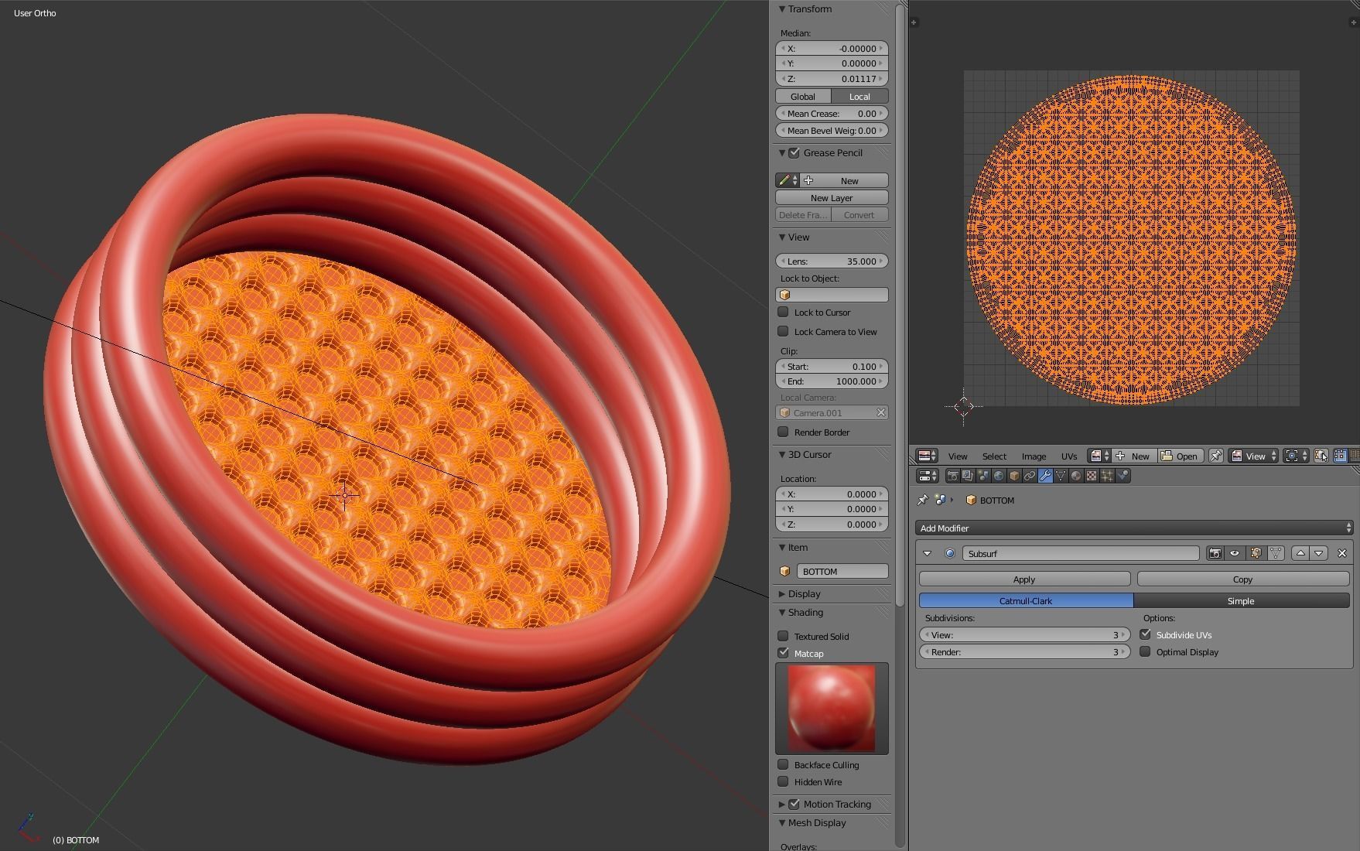Image resolution: width=1360 pixels, height=851 pixels.
Task: Open the Texture properties tab
Action: [x=1092, y=476]
